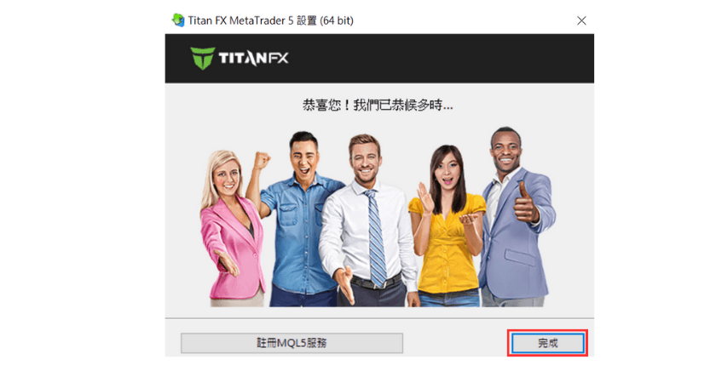Click empty footer space between the two buttons

tap(457, 343)
